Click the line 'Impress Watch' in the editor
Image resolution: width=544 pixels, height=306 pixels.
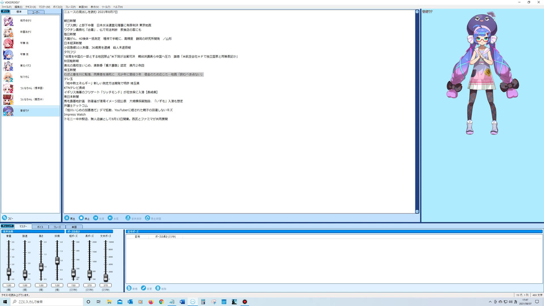click(75, 114)
